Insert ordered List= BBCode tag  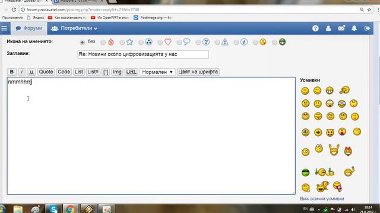coord(93,72)
